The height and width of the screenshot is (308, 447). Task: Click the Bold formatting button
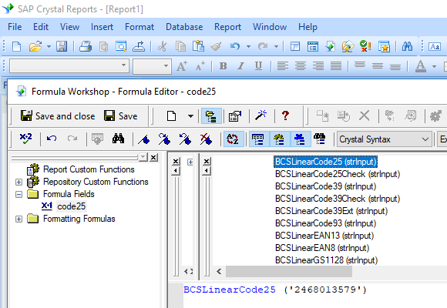[223, 66]
